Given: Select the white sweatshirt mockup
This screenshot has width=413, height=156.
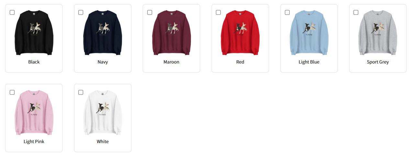Looking at the screenshot, I should [103, 112].
